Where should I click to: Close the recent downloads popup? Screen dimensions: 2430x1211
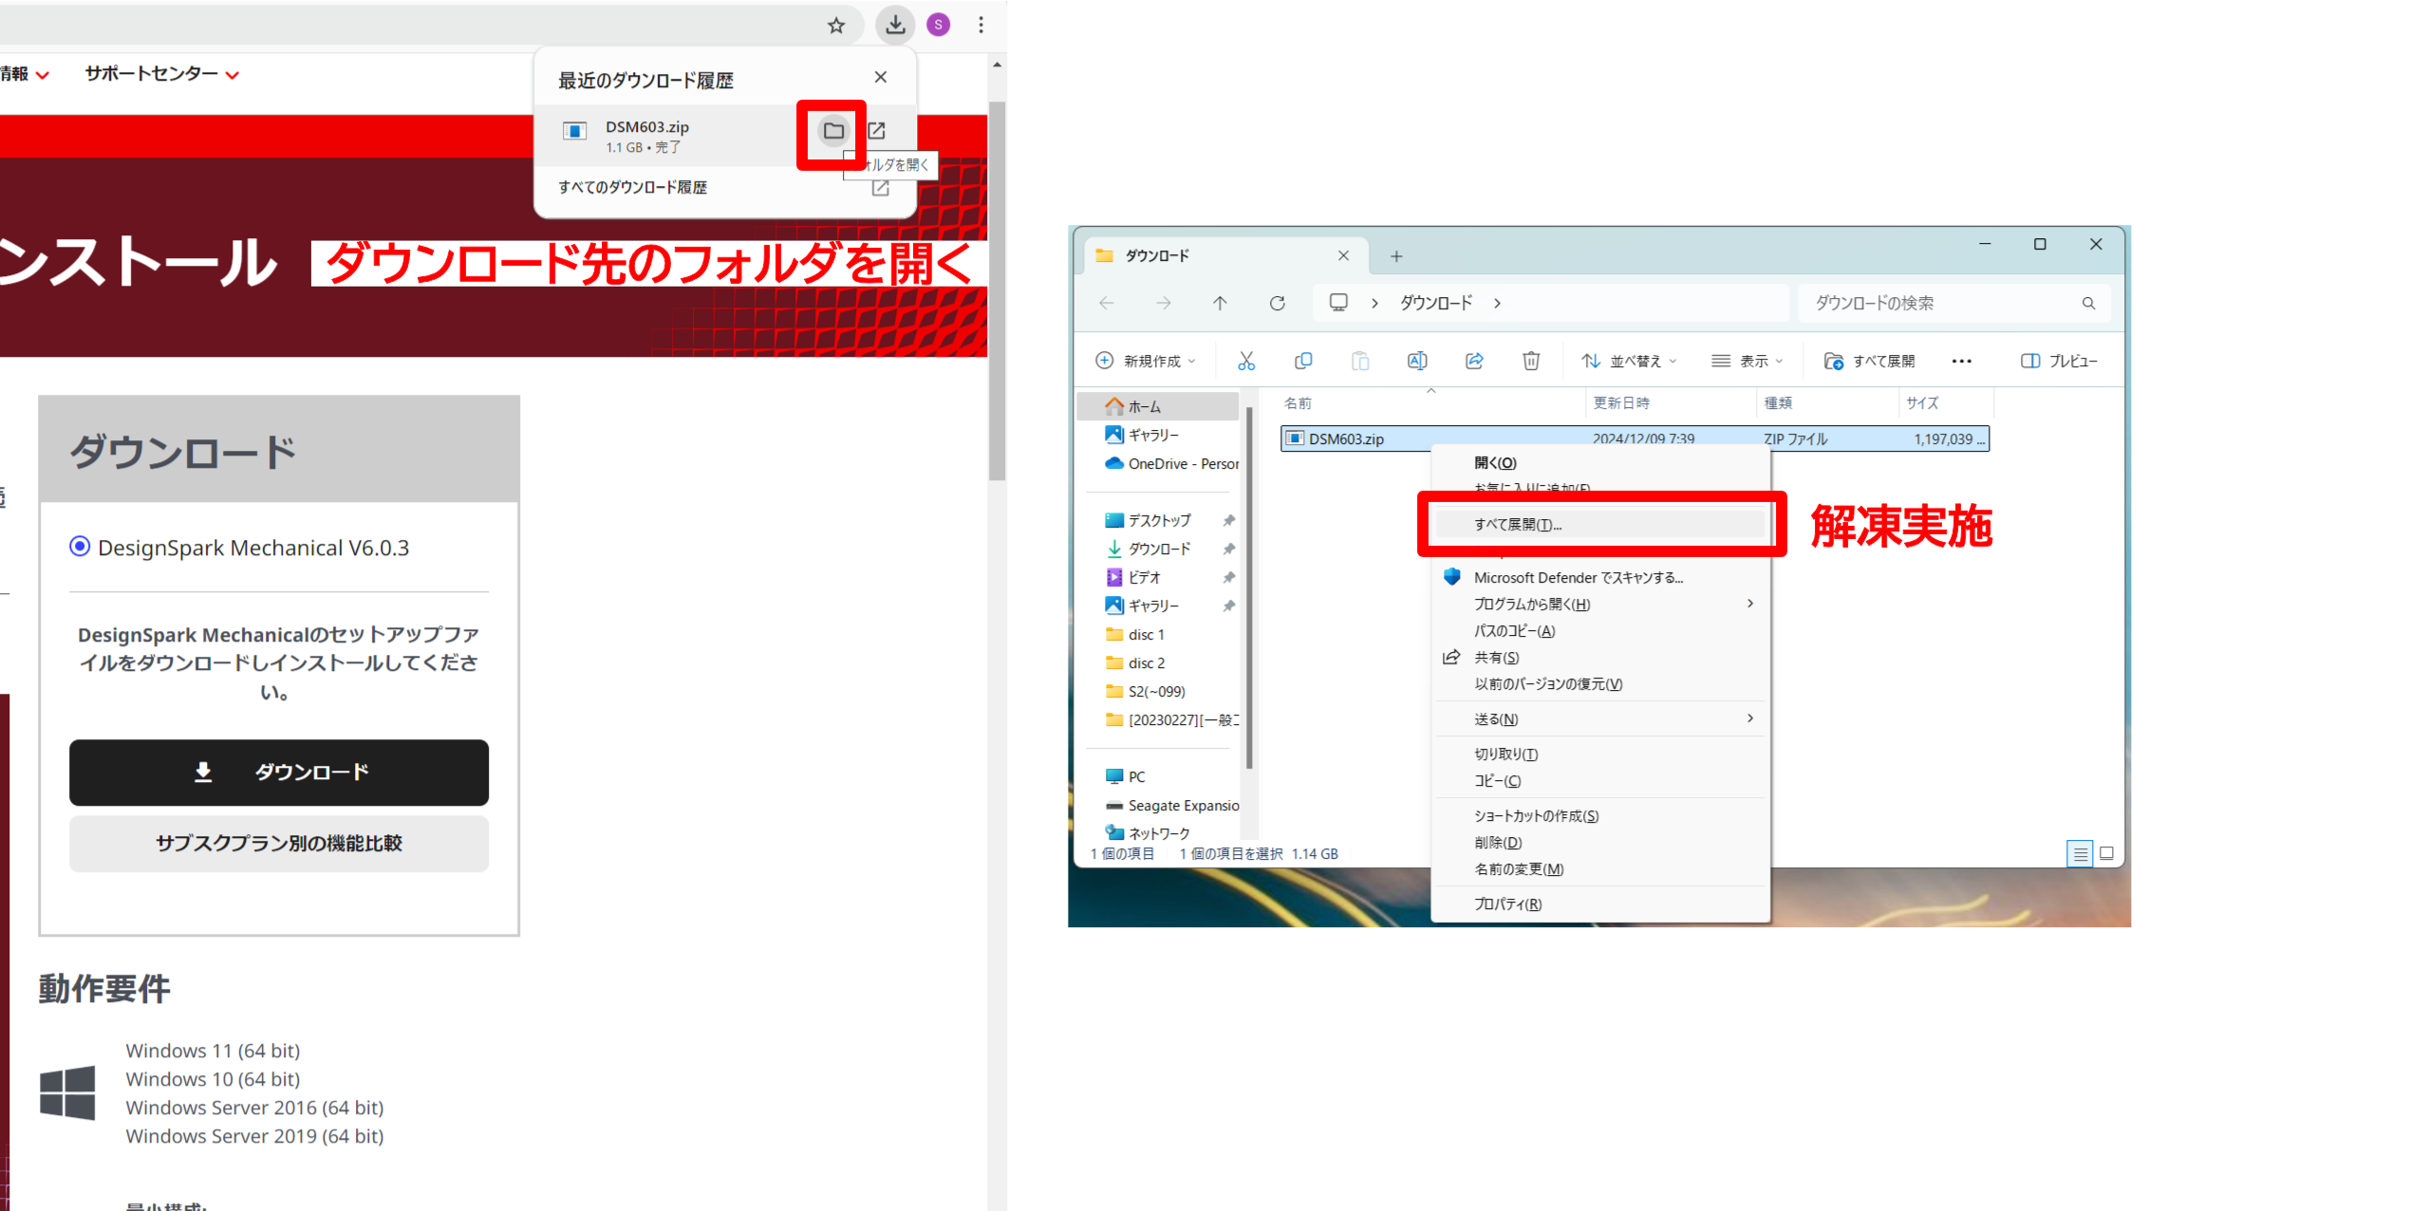pyautogui.click(x=880, y=77)
